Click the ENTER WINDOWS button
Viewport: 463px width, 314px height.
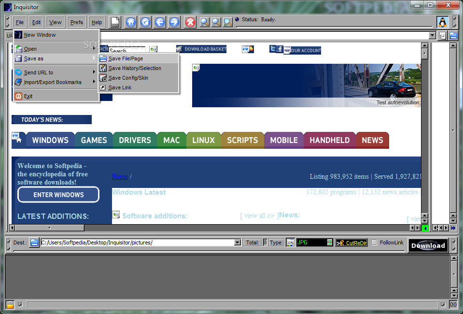(58, 195)
